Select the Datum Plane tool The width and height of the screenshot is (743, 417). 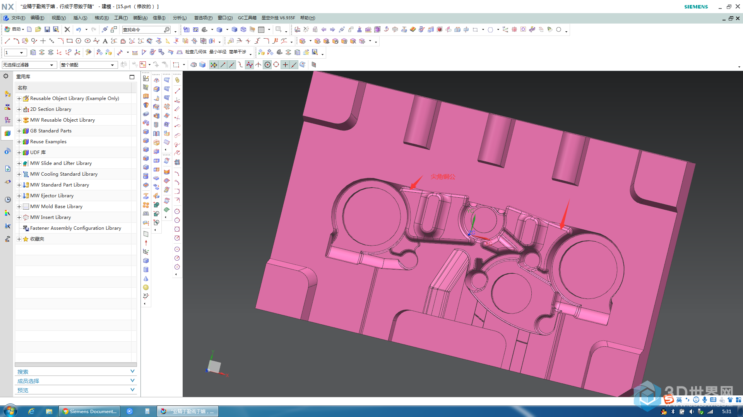click(x=146, y=234)
